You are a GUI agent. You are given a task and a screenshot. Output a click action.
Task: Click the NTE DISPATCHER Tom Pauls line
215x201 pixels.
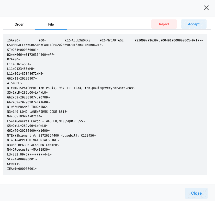coord(71,88)
